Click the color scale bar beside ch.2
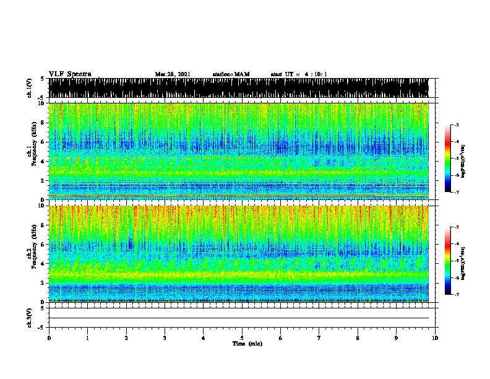 (x=448, y=261)
